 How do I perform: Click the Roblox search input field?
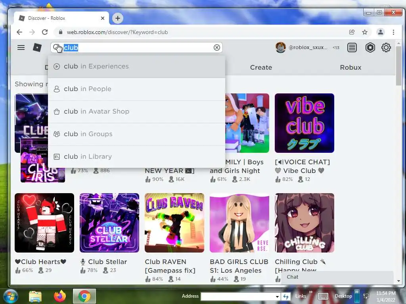(x=136, y=47)
